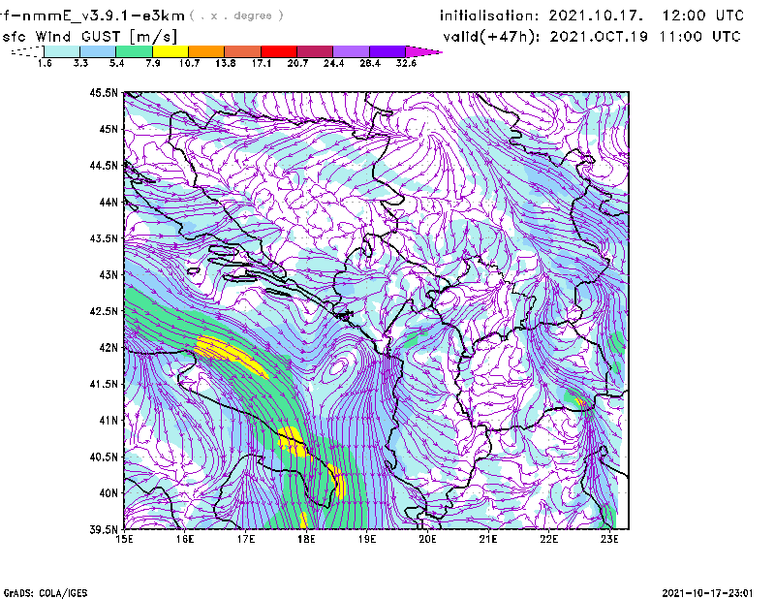The image size is (775, 599).
Task: Click the legend value 5.4
Action: (x=116, y=63)
